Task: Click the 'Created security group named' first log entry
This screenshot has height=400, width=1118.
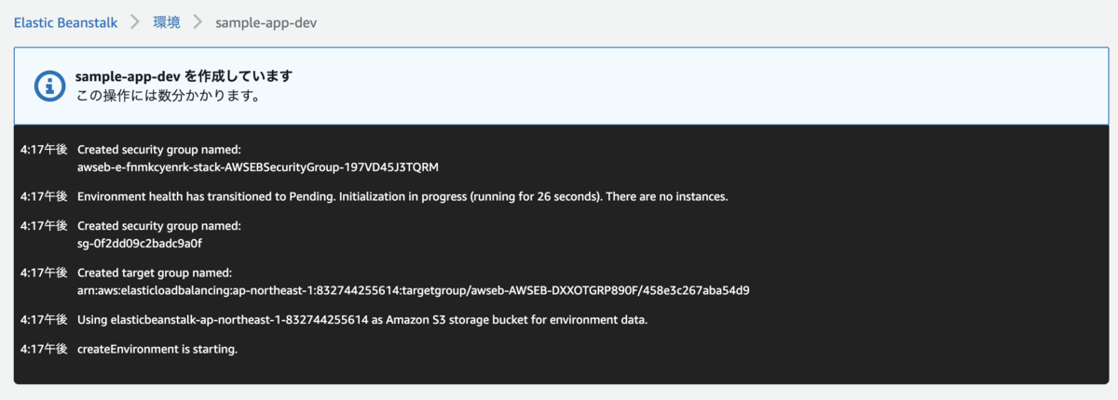Action: click(159, 149)
